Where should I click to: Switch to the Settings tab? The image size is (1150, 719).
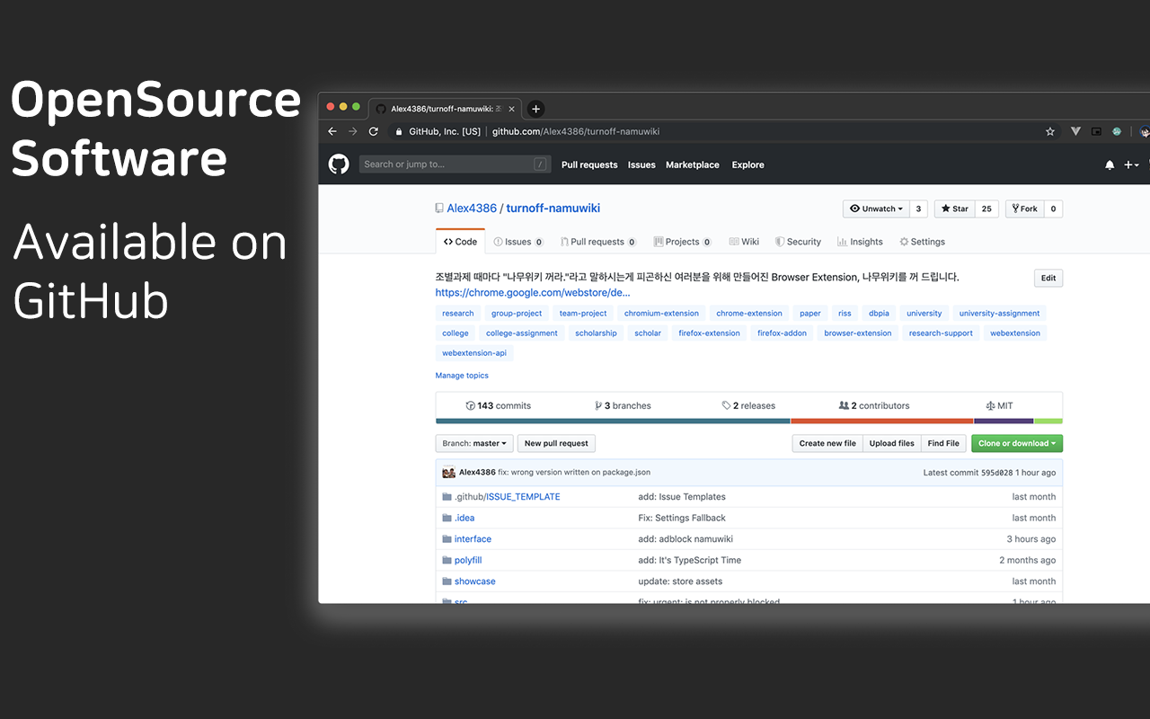point(922,242)
